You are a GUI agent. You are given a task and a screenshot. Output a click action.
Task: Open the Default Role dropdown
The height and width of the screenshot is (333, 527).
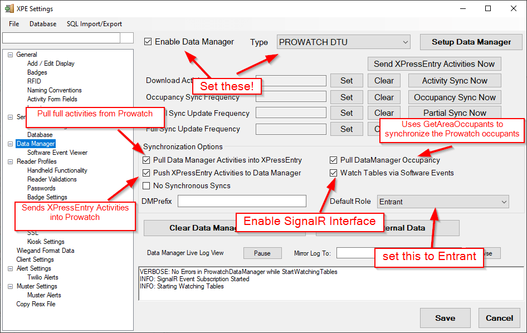click(x=443, y=202)
